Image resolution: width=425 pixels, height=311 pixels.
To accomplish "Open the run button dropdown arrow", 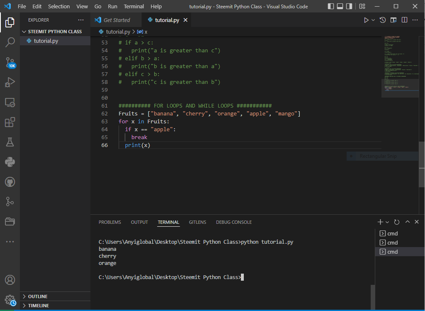I will tap(373, 20).
